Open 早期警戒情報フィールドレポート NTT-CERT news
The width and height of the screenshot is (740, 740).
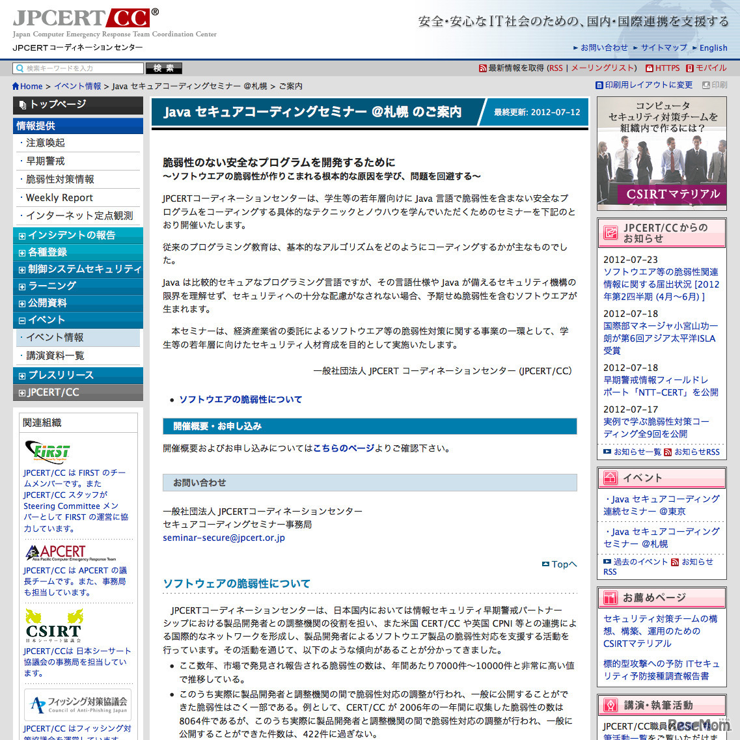tap(661, 387)
